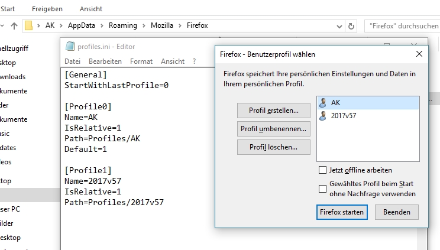Screen dimensions: 440x250
Task: Select Schnellzugriff in Explorer sidebar
Action: 14,48
